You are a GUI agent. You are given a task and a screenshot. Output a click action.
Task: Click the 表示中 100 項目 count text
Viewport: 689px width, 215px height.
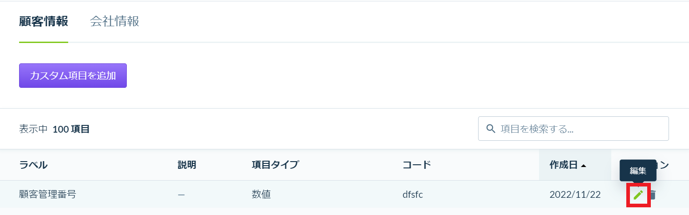coord(54,129)
